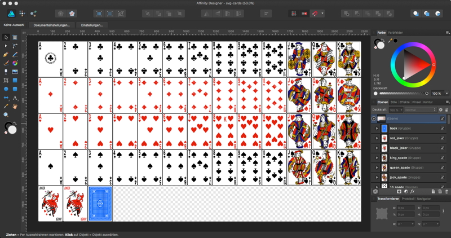Viewport: 451px width, 238px height.
Task: Click the Dokumenteinstellungen button
Action: (51, 25)
